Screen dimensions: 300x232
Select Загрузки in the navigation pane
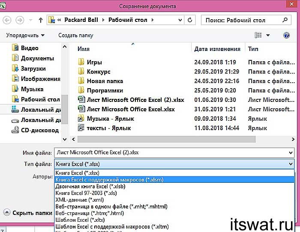pyautogui.click(x=29, y=68)
